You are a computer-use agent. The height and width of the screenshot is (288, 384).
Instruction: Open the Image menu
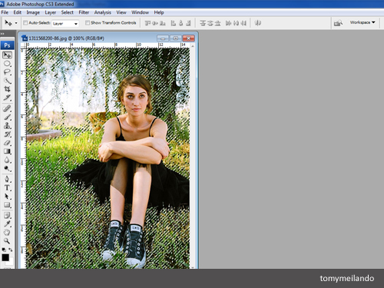pyautogui.click(x=33, y=12)
